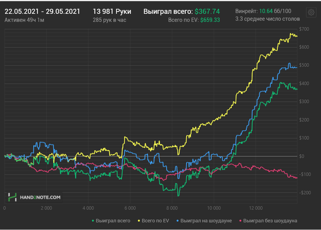Click the date range 22.05.2021 - 29.05.2021
This screenshot has width=321, height=230.
pyautogui.click(x=42, y=11)
